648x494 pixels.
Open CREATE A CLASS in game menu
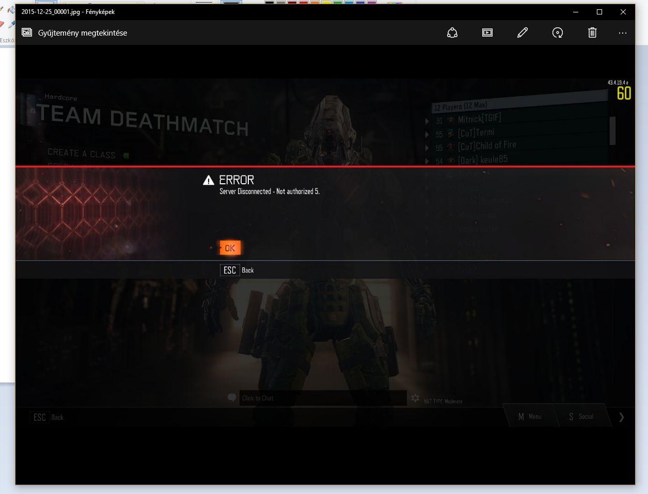(82, 153)
